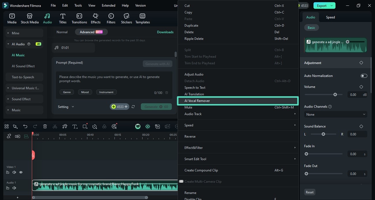
Task: Open the Audio Channels None dropdown
Action: coord(335,115)
